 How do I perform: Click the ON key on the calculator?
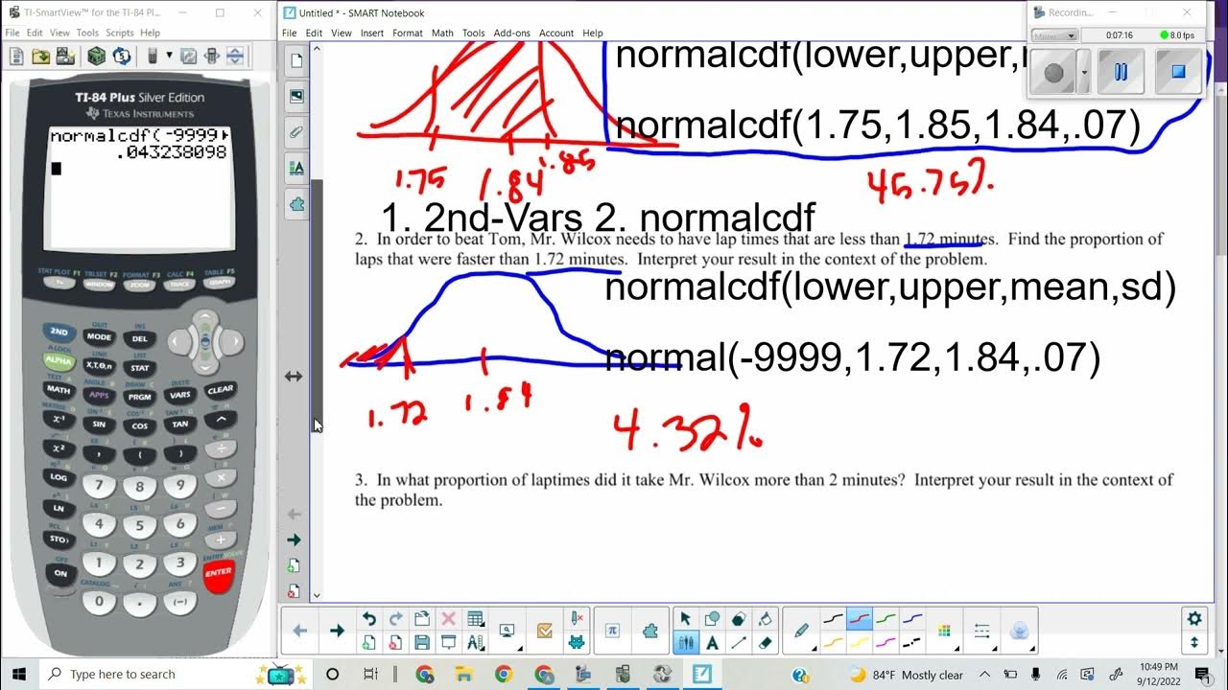tap(60, 572)
